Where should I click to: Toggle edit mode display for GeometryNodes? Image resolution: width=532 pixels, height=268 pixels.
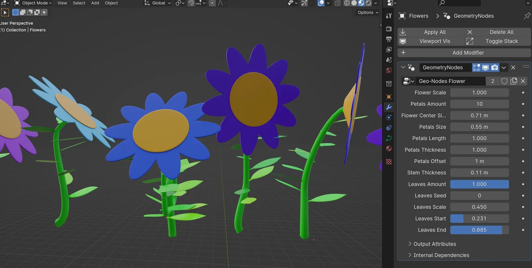click(476, 67)
